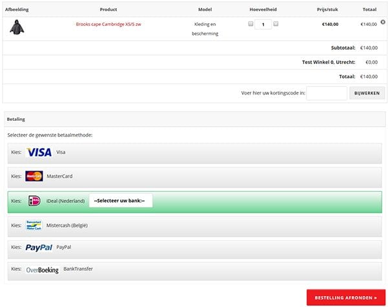Click 'Selecteer de gewenste betaalmethode' text
The width and height of the screenshot is (388, 307).
pyautogui.click(x=50, y=135)
